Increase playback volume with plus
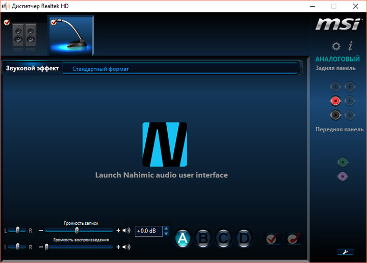The width and height of the screenshot is (367, 263). click(118, 247)
